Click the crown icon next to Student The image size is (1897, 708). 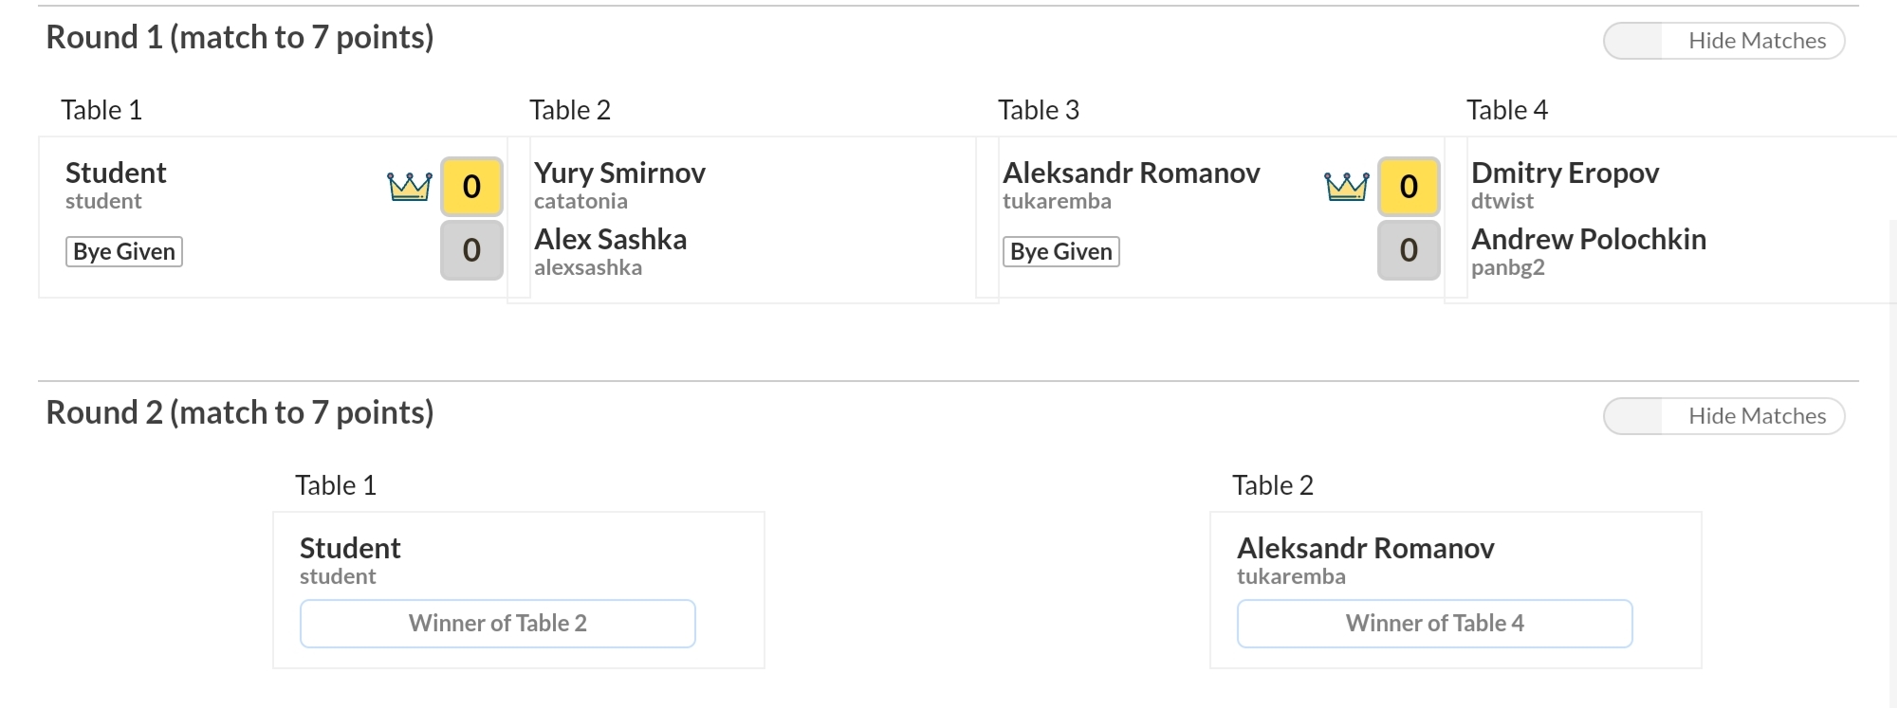click(410, 187)
